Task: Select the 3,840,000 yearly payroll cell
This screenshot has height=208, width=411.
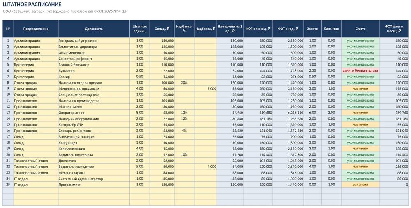Action: pos(288,167)
